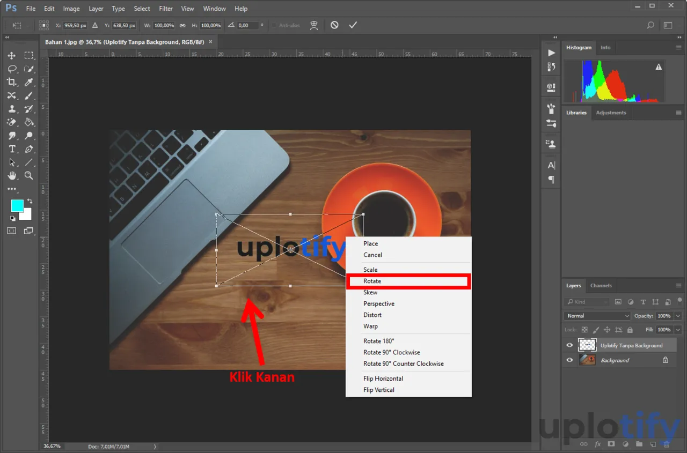The height and width of the screenshot is (453, 687).
Task: Open the Filter menu
Action: (x=166, y=9)
